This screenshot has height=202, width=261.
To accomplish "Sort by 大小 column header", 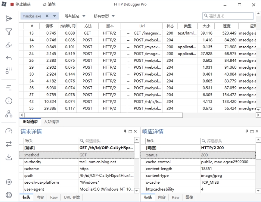I will coord(206,26).
